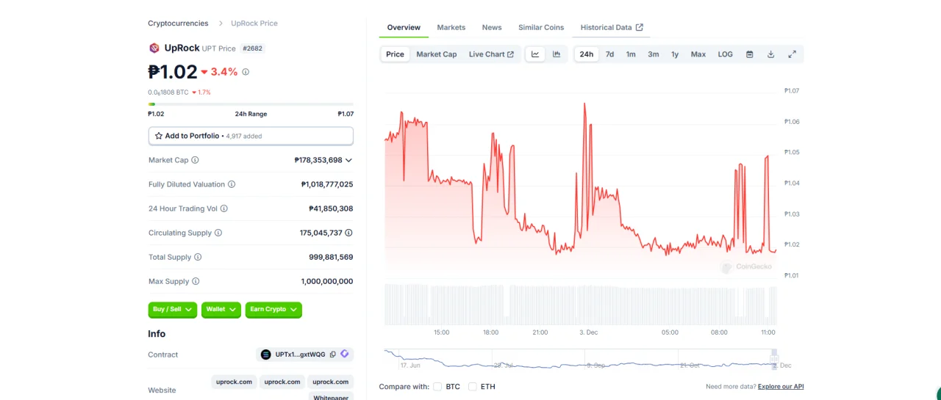The width and height of the screenshot is (941, 400).
Task: Select Price chart mode
Action: pos(396,54)
